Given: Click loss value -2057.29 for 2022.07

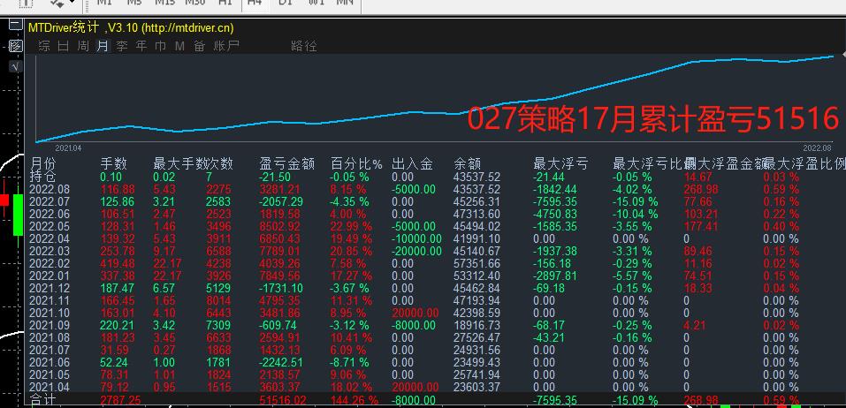Looking at the screenshot, I should click(x=282, y=201).
